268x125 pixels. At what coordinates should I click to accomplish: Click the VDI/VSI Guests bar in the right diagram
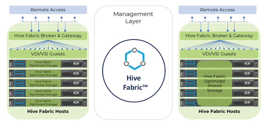(219, 54)
